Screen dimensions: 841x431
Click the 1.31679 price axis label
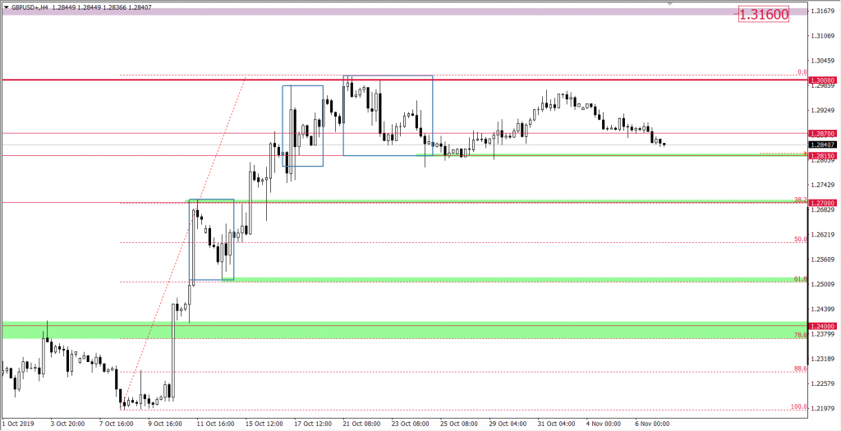pos(822,11)
